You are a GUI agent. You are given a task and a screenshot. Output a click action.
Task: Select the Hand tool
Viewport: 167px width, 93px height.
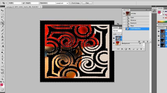pos(2,76)
